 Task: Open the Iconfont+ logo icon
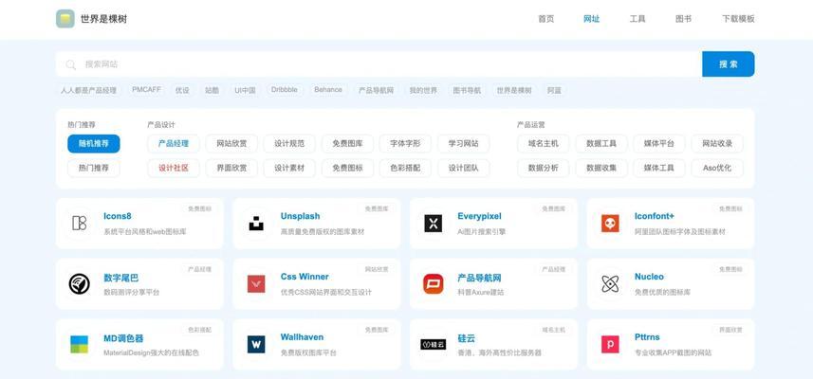[x=610, y=224]
